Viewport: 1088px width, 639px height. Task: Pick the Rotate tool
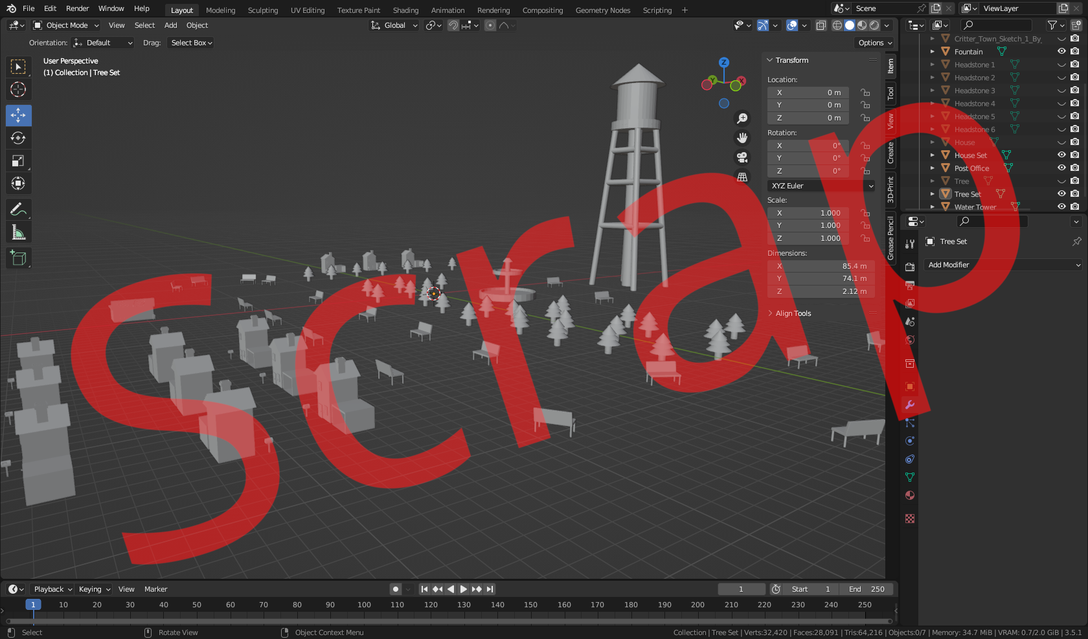pyautogui.click(x=18, y=138)
